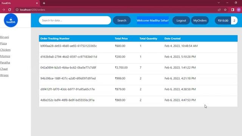The height and width of the screenshot is (136, 242).
Task: Open the tab search chevron
Action: [x=219, y=3]
